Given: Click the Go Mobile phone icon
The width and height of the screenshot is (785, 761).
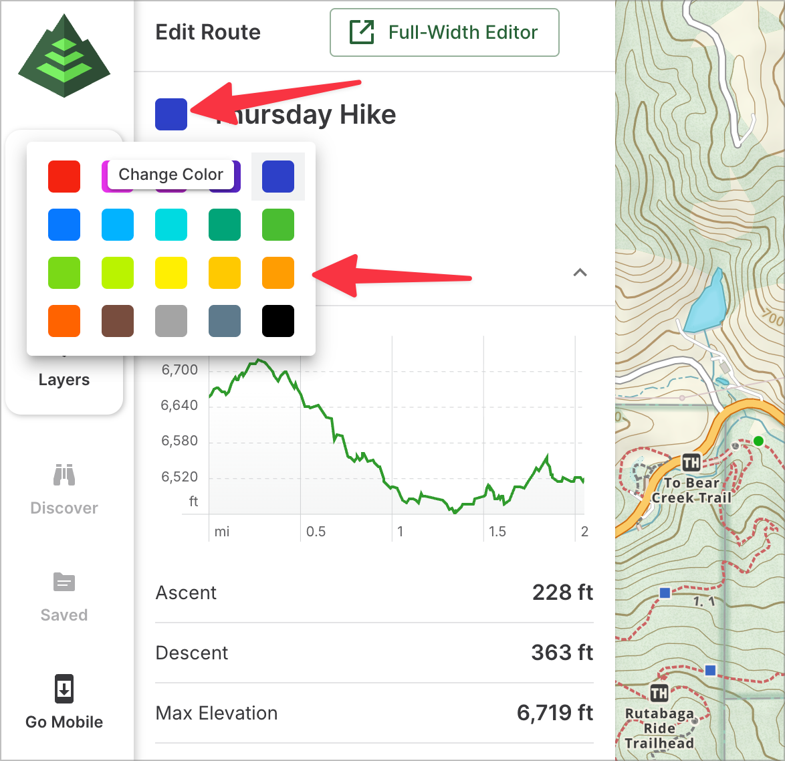Looking at the screenshot, I should pos(64,688).
